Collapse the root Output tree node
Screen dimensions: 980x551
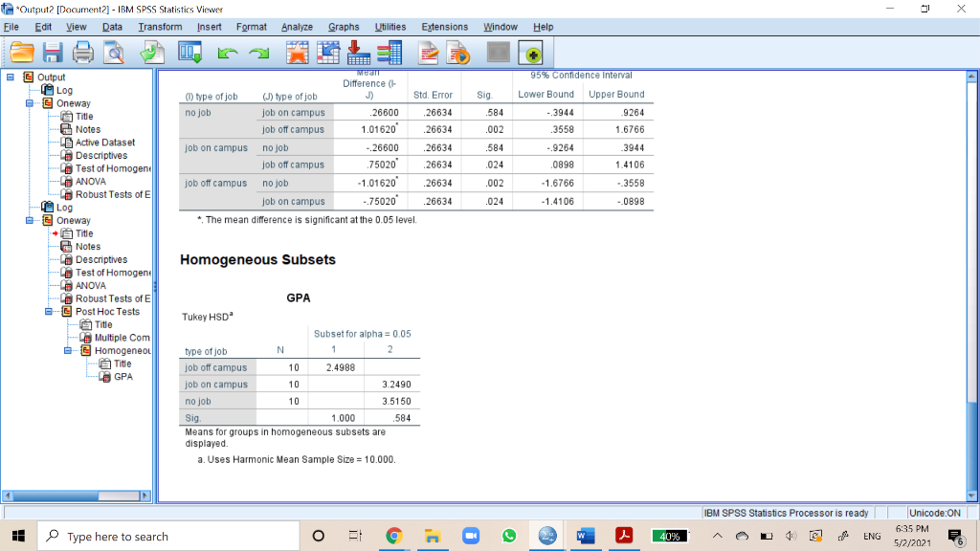click(11, 77)
